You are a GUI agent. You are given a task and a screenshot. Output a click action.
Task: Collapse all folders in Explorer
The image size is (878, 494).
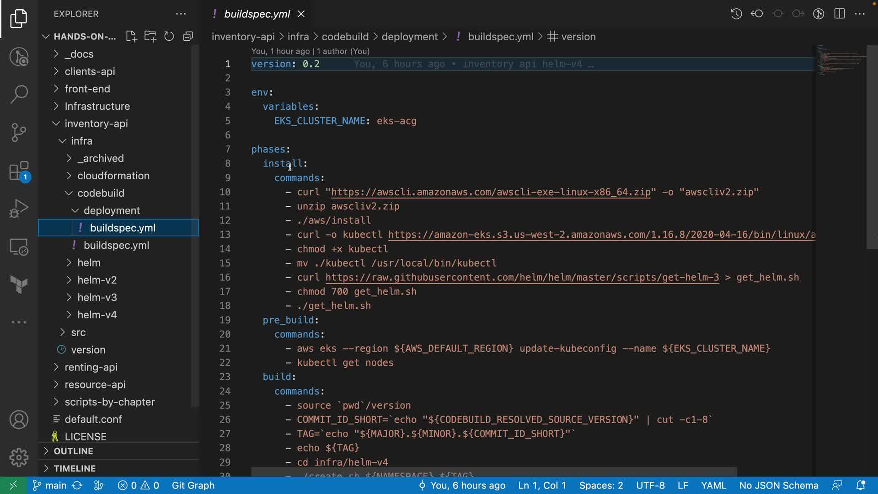188,37
